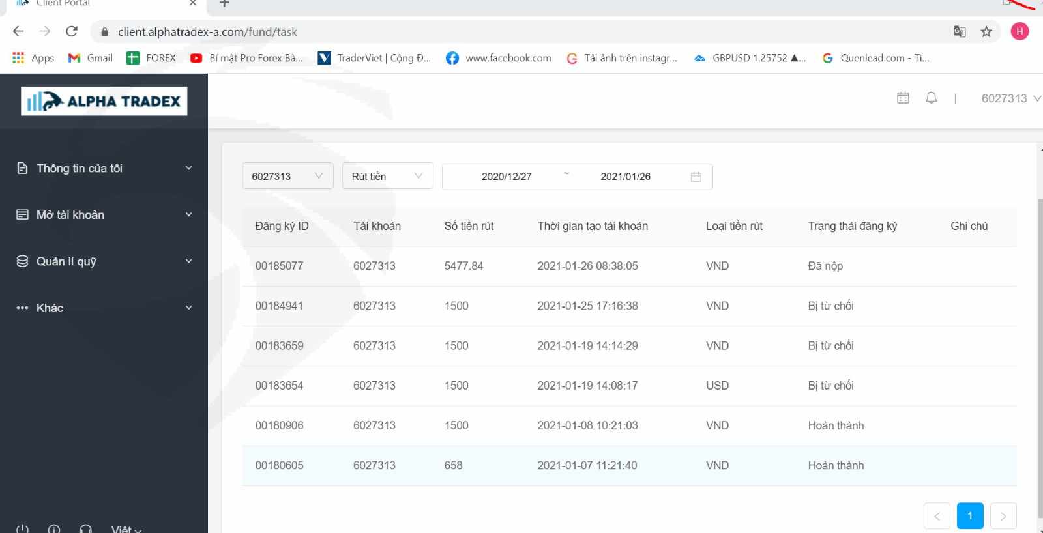
Task: Open the Chrome profile avatar H
Action: coord(1020,31)
